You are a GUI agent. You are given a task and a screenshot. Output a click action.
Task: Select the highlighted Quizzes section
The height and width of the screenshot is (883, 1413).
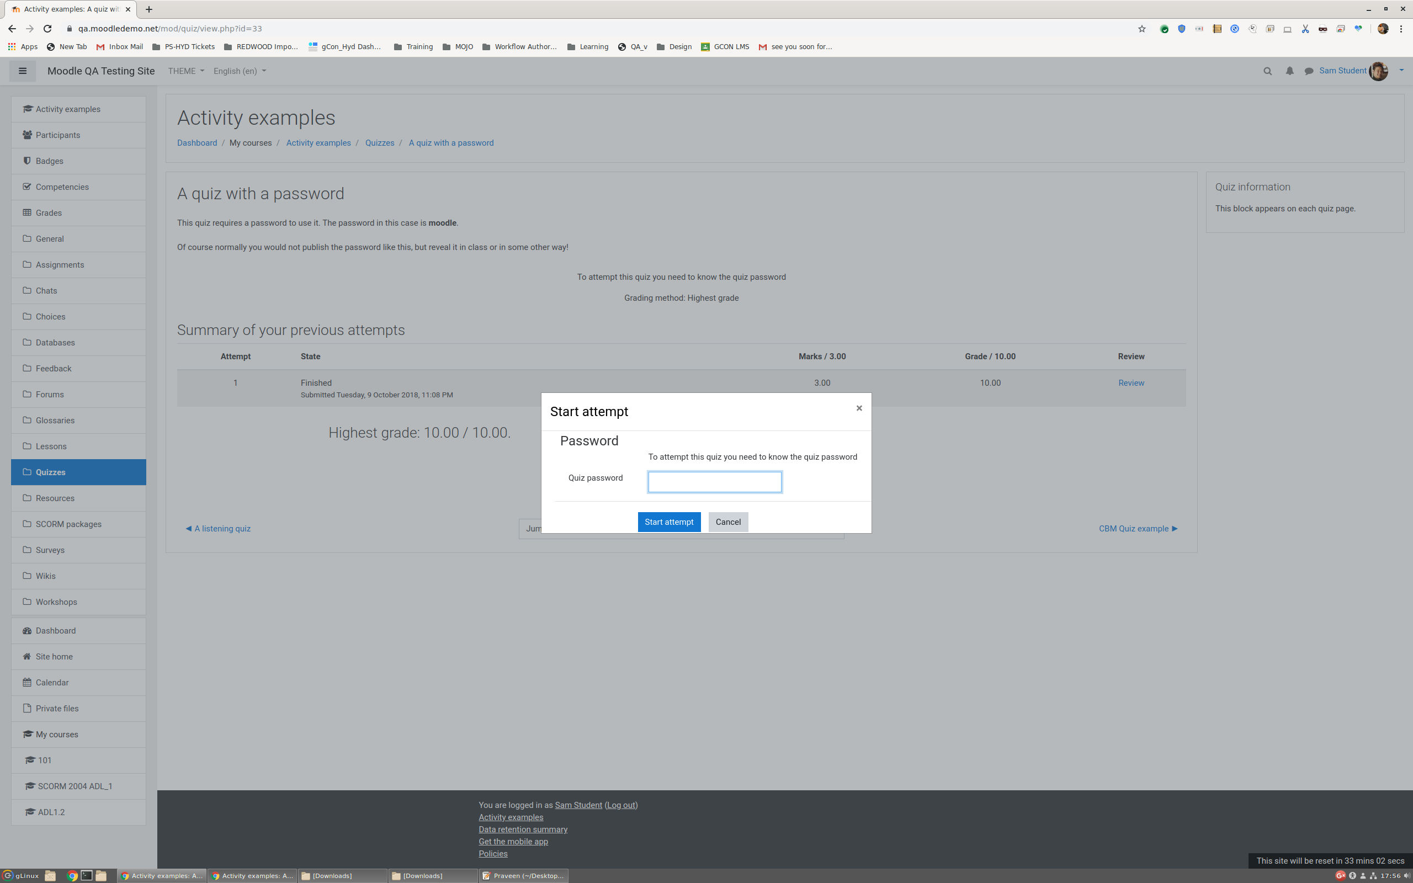point(78,472)
